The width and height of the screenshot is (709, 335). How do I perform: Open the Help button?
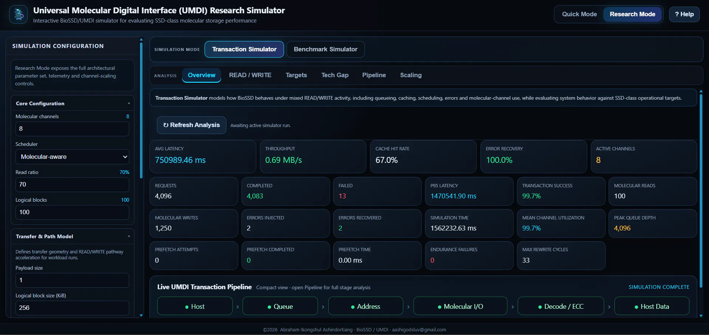click(684, 14)
